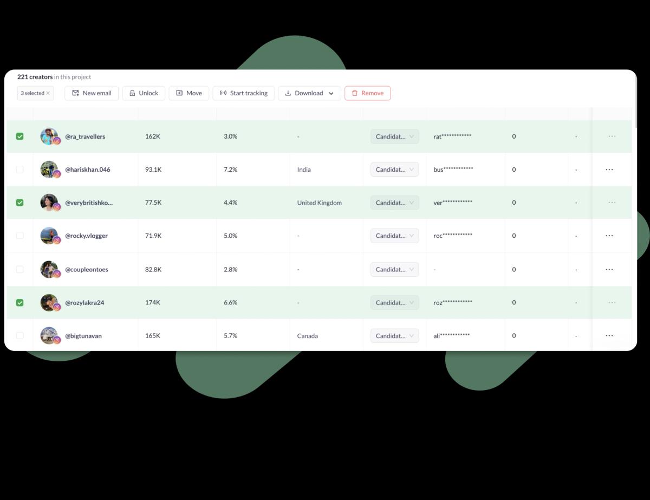The width and height of the screenshot is (650, 500).
Task: Clear selection via '3 selected' x
Action: point(48,93)
